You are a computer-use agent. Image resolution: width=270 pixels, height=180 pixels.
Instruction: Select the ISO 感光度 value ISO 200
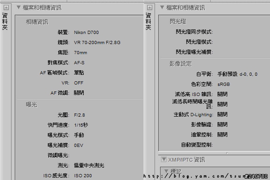83,175
